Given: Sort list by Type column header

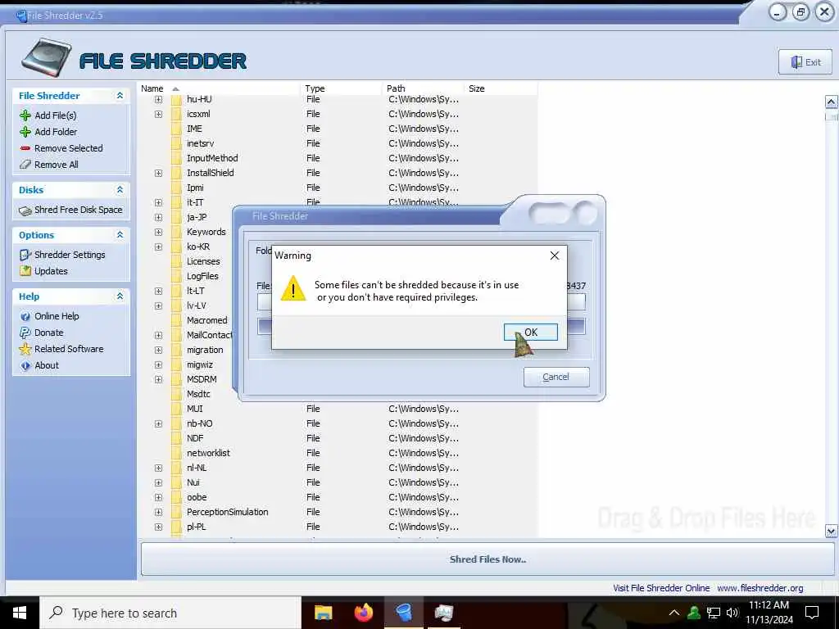Looking at the screenshot, I should coord(342,88).
